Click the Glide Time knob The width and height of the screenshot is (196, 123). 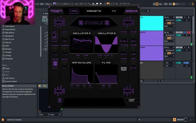[x=64, y=36]
